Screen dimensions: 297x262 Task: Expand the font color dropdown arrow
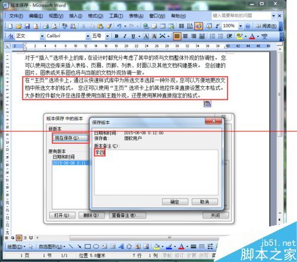[x=258, y=36]
